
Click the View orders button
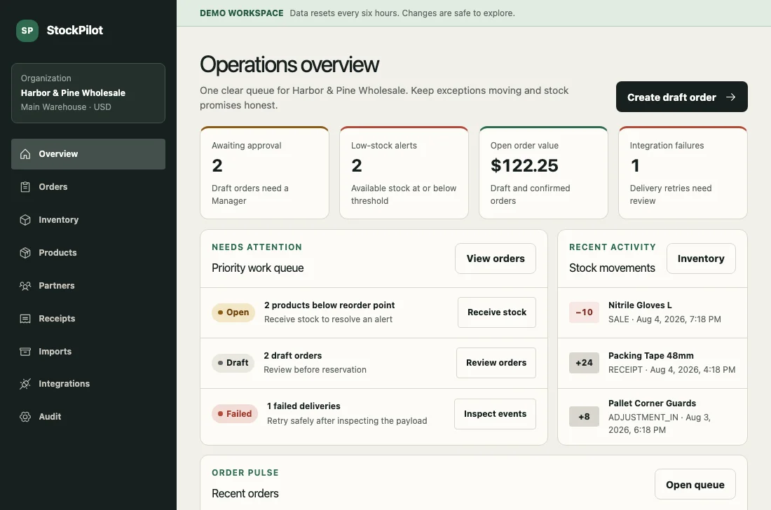(x=495, y=259)
